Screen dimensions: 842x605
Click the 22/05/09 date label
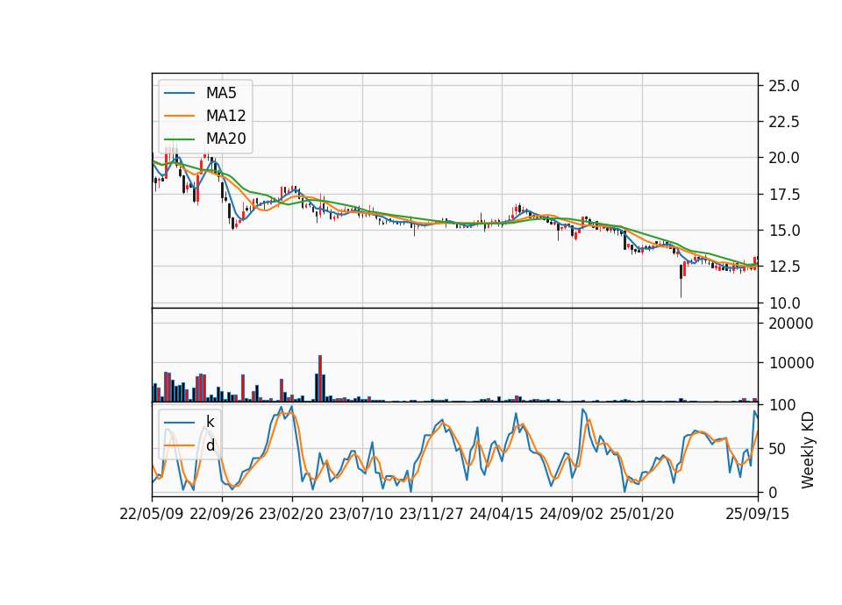click(x=152, y=514)
